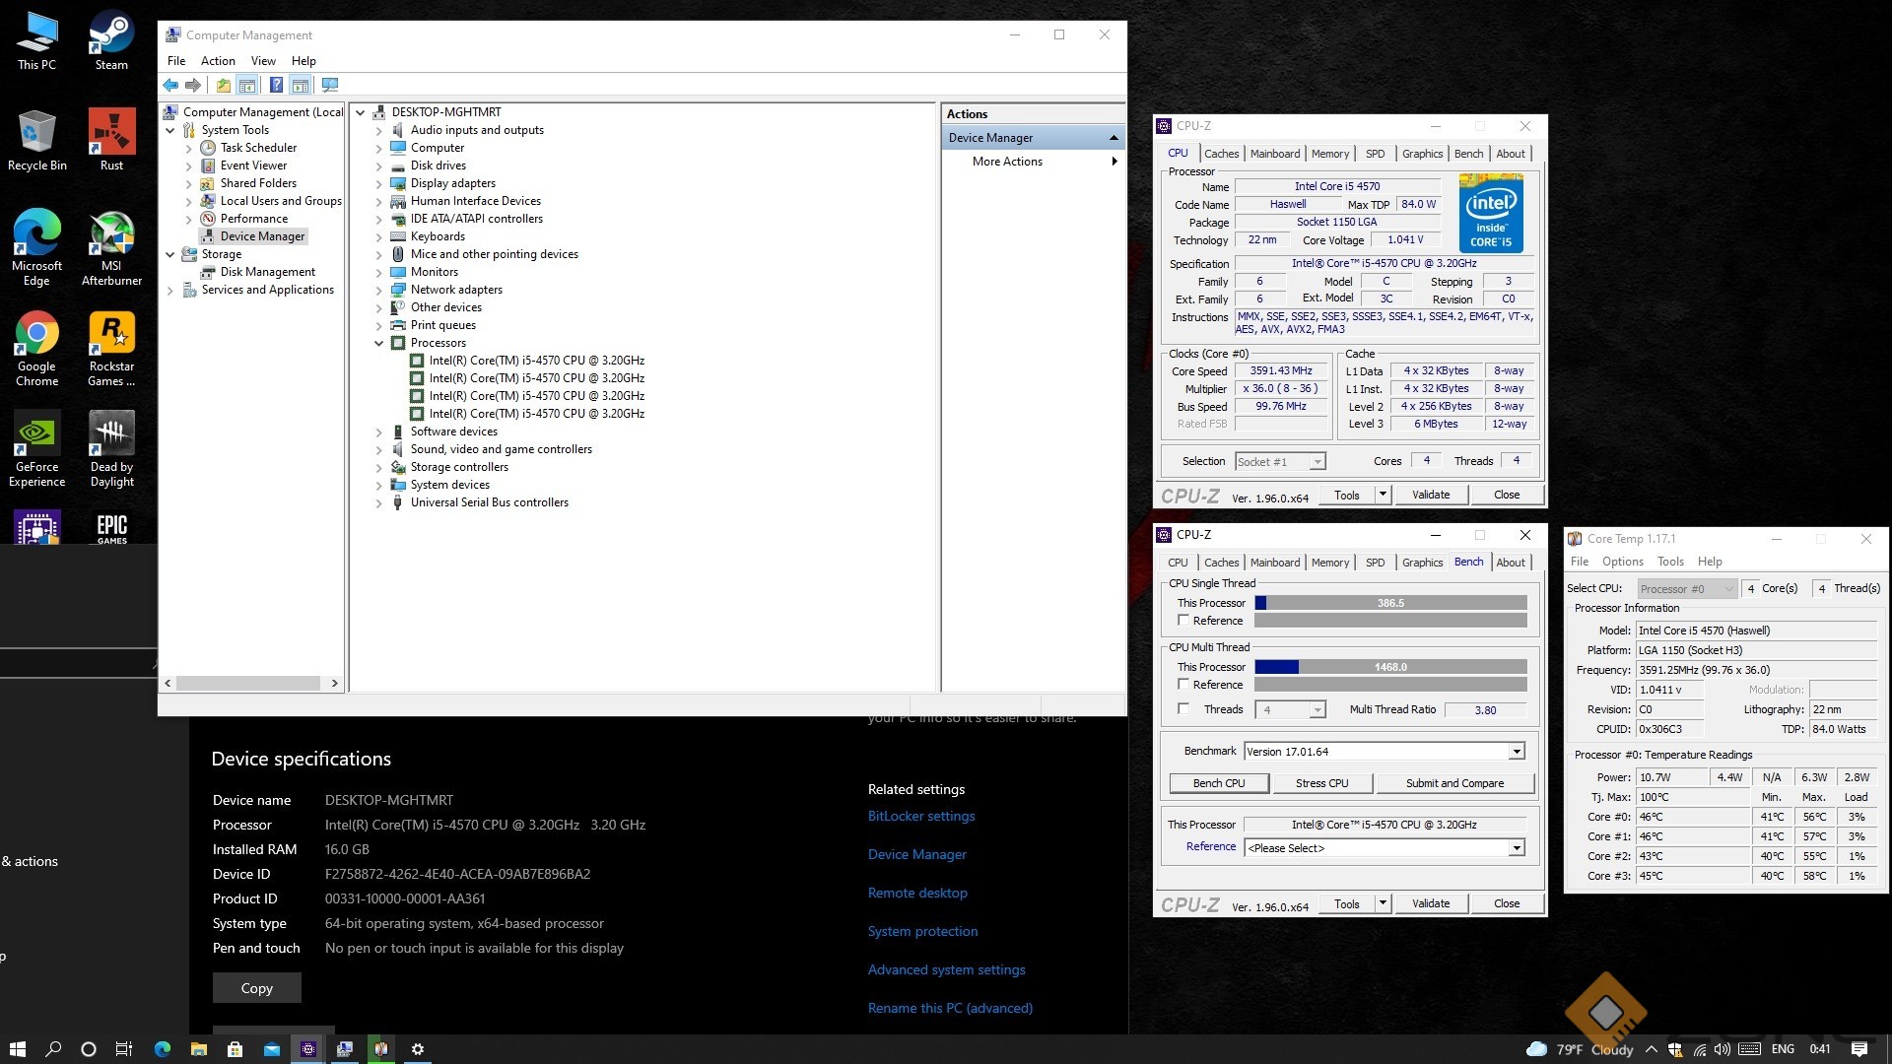Enable Reference checkbox under CPU Multi Thread
1892x1064 pixels.
1183,685
